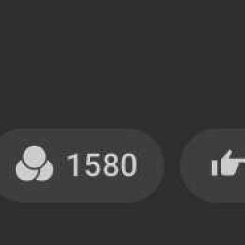
Task: Click the 1580 count text
Action: click(x=102, y=165)
